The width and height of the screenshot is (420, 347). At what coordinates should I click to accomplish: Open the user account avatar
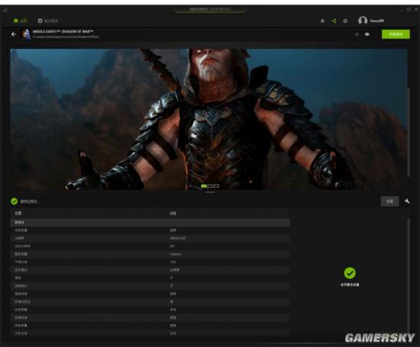point(363,21)
